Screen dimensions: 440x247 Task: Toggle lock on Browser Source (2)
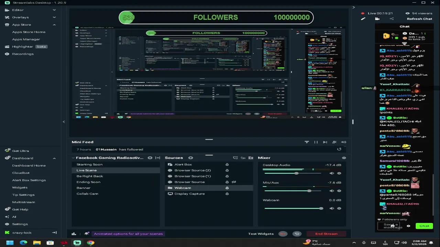(227, 170)
